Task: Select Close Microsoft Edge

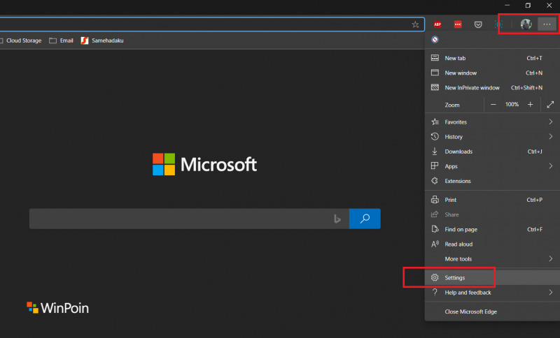Action: coord(492,311)
